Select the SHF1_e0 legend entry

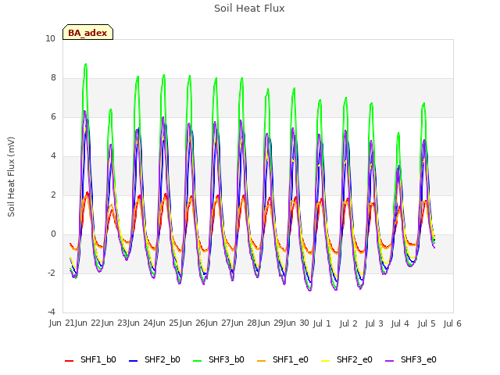click(x=283, y=359)
